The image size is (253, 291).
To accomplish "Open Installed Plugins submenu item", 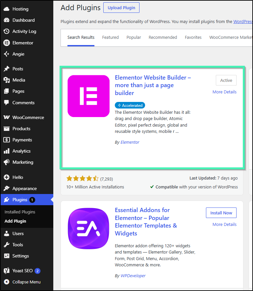I will coord(20,212).
